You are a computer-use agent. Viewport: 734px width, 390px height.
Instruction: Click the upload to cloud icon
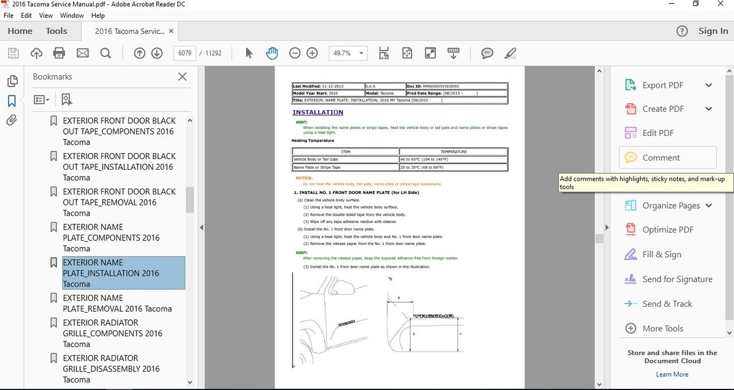[36, 53]
